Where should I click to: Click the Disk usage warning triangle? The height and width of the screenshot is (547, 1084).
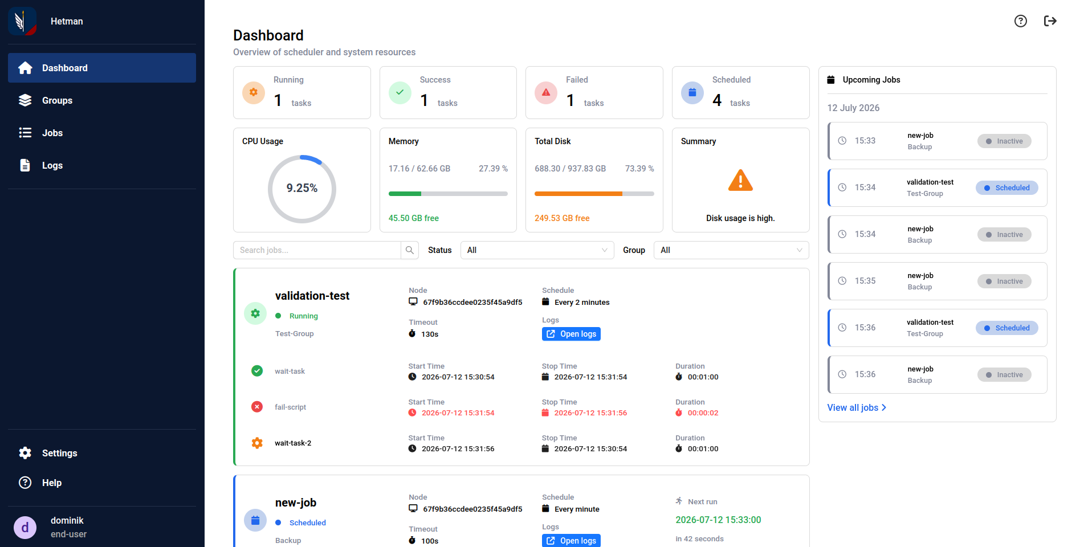click(740, 181)
